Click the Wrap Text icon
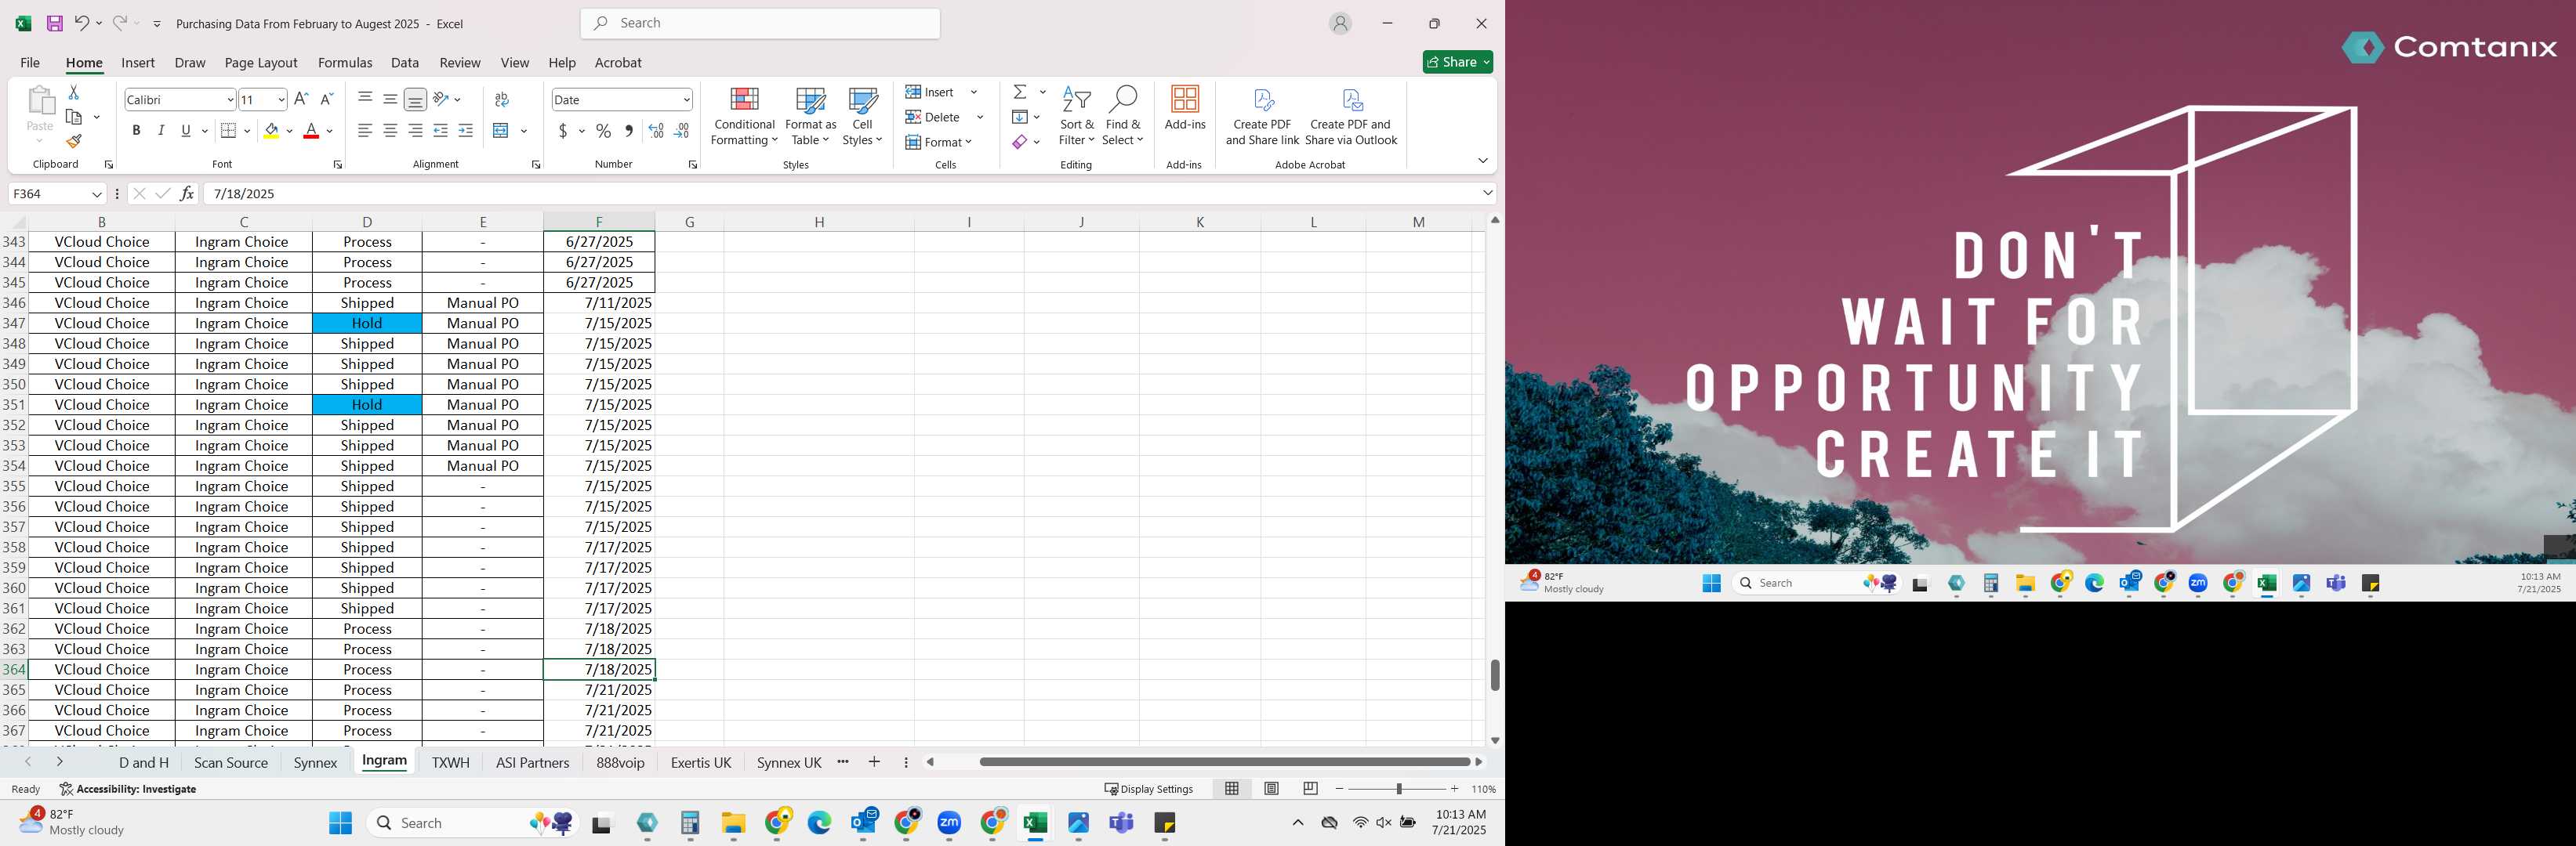The width and height of the screenshot is (2576, 846). pos(502,99)
